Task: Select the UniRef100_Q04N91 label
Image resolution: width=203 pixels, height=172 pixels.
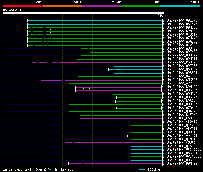Action: pos(182,136)
